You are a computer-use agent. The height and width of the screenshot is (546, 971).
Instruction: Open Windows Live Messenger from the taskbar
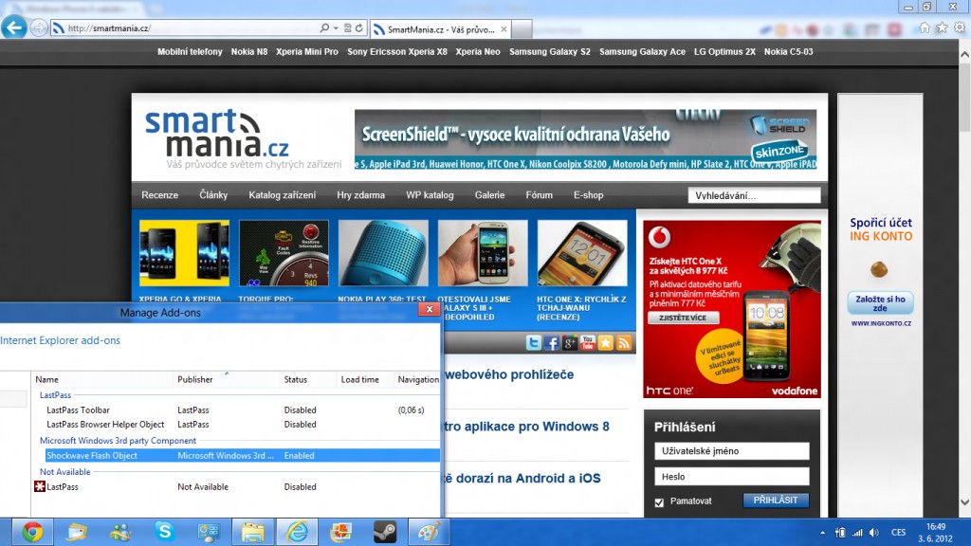point(120,532)
